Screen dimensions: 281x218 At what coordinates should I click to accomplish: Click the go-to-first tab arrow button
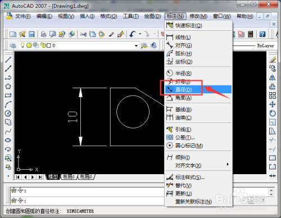tap(18, 177)
